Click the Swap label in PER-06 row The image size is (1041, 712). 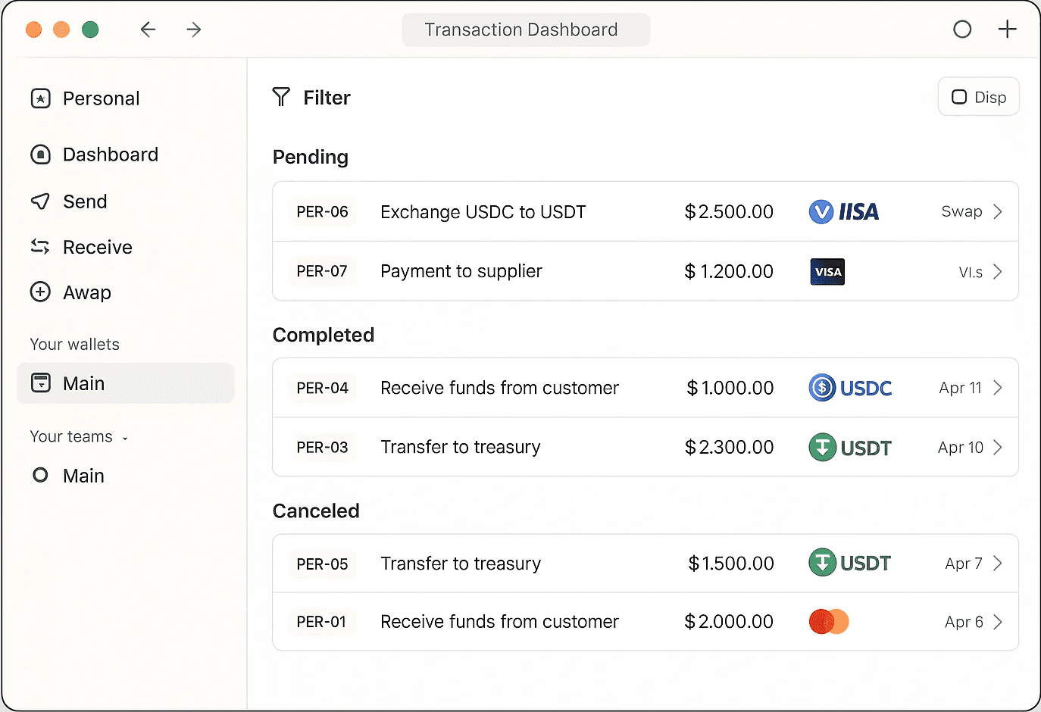(x=961, y=211)
